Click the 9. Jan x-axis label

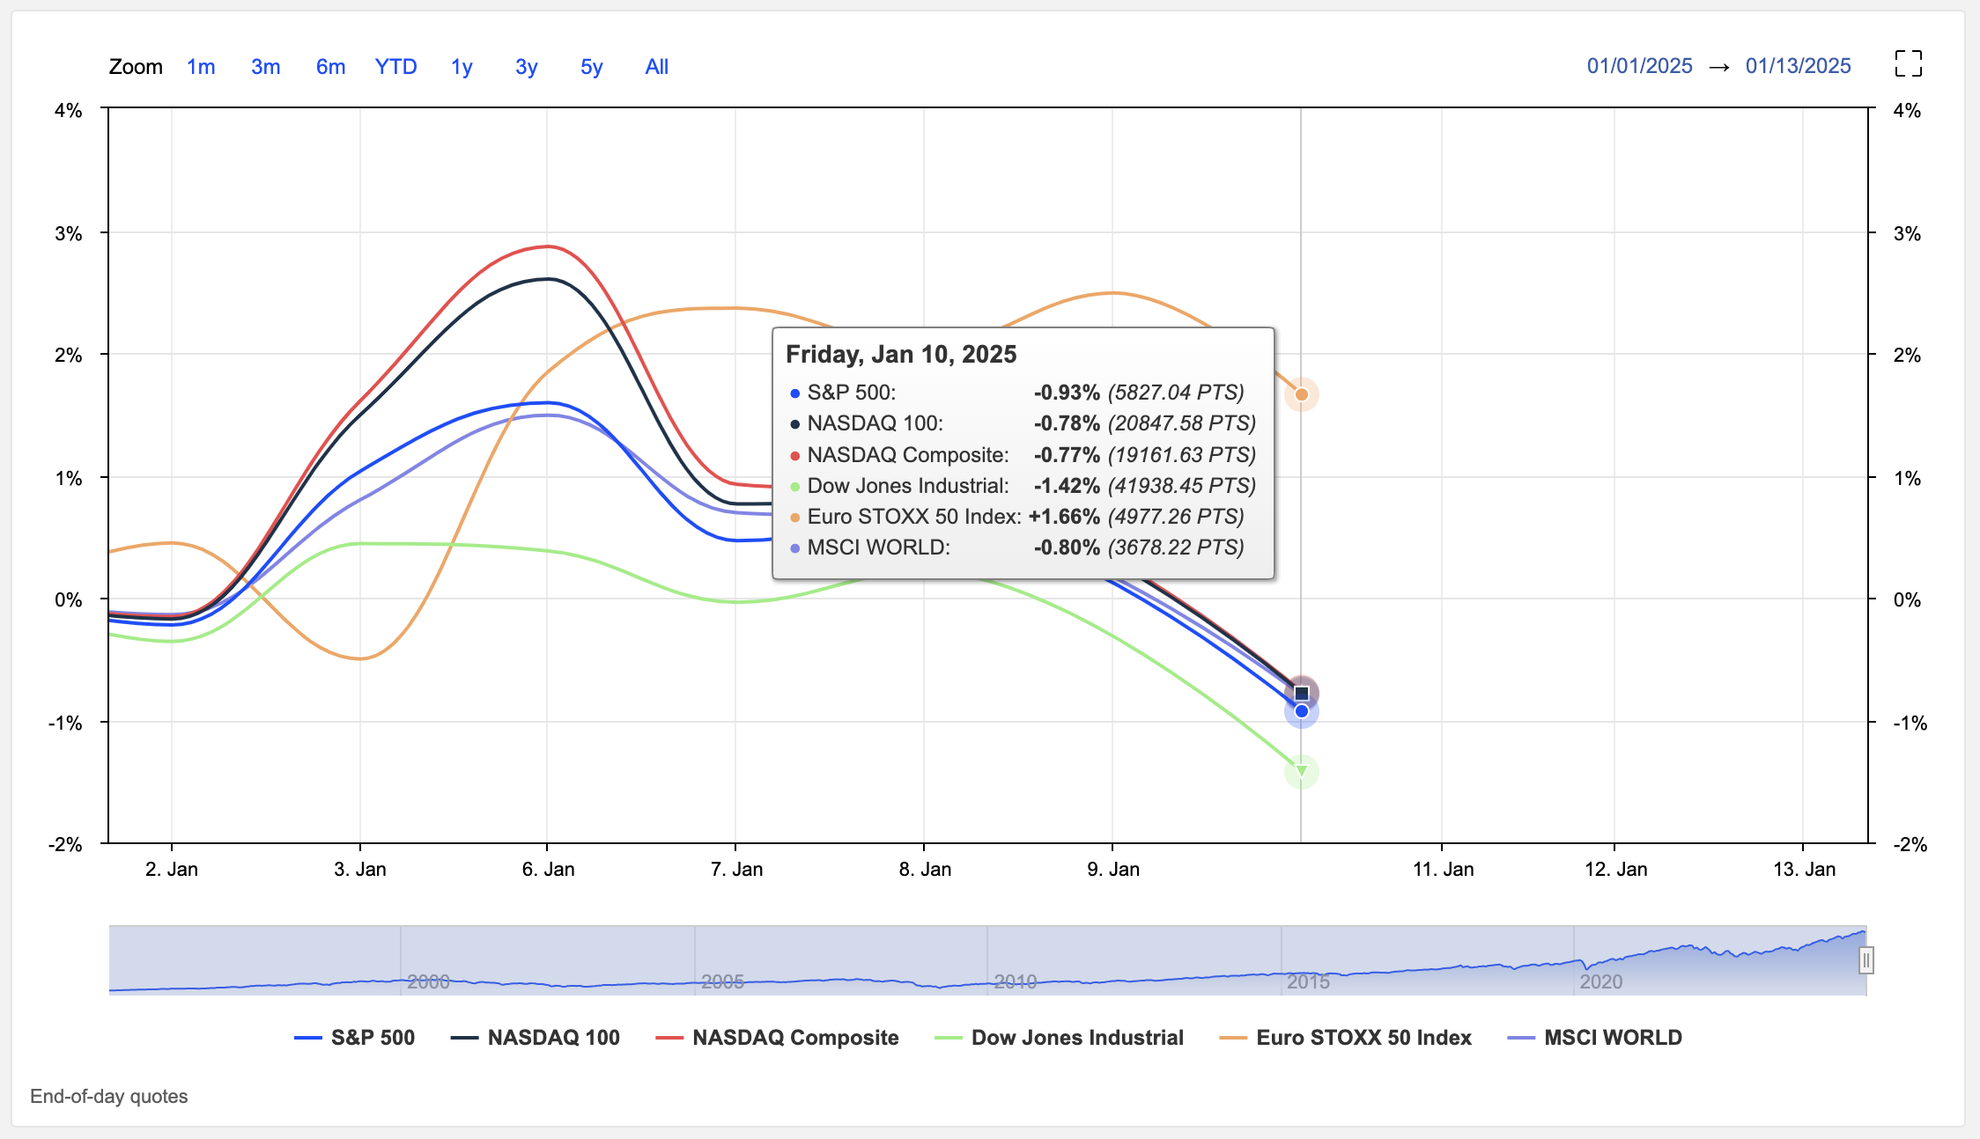click(x=1113, y=870)
